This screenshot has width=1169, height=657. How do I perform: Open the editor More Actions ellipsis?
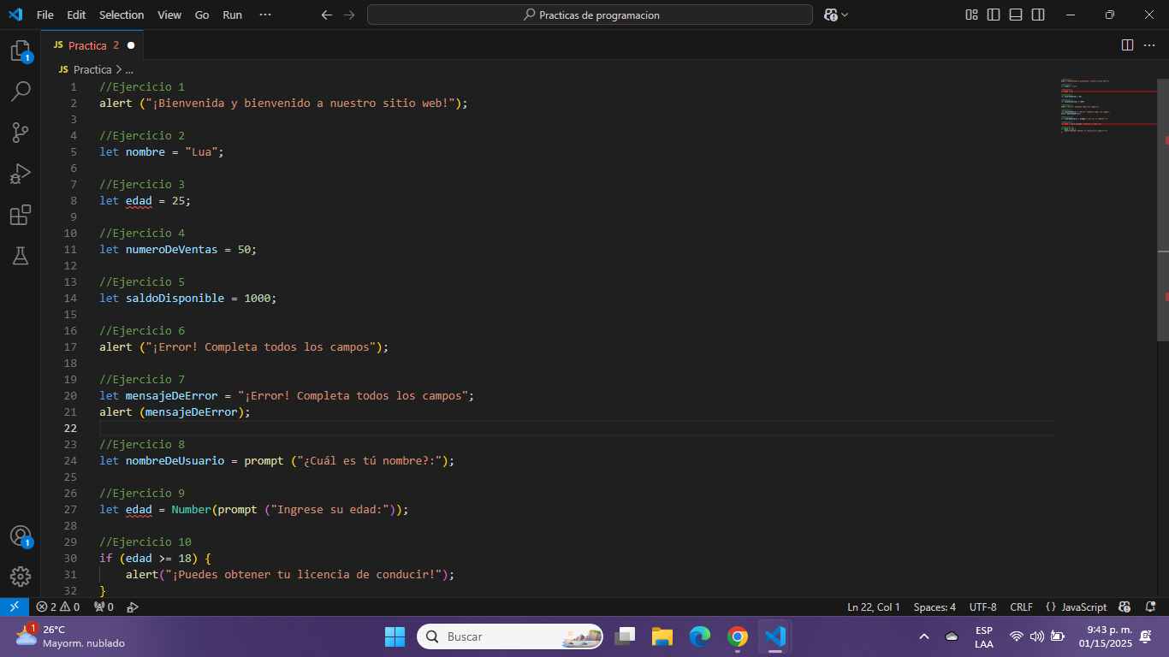click(x=1149, y=45)
